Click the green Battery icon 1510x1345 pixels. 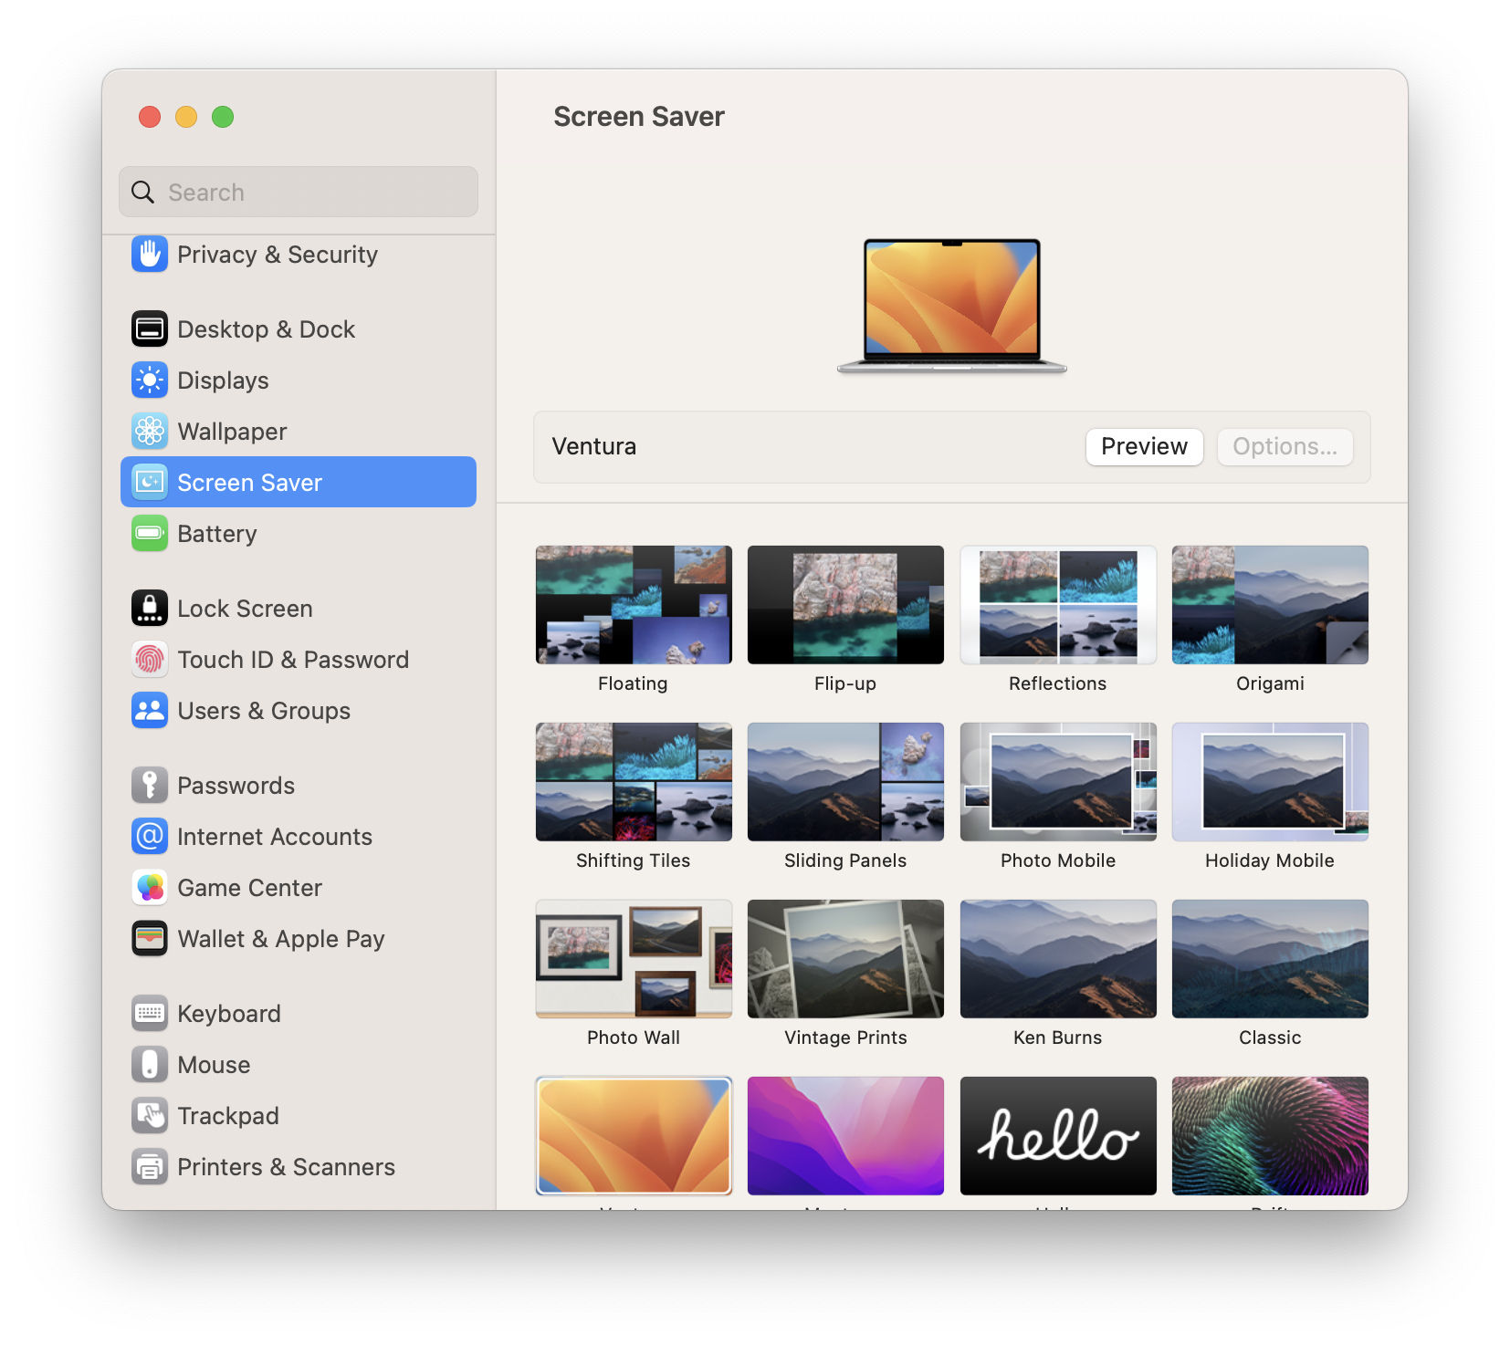click(x=150, y=534)
